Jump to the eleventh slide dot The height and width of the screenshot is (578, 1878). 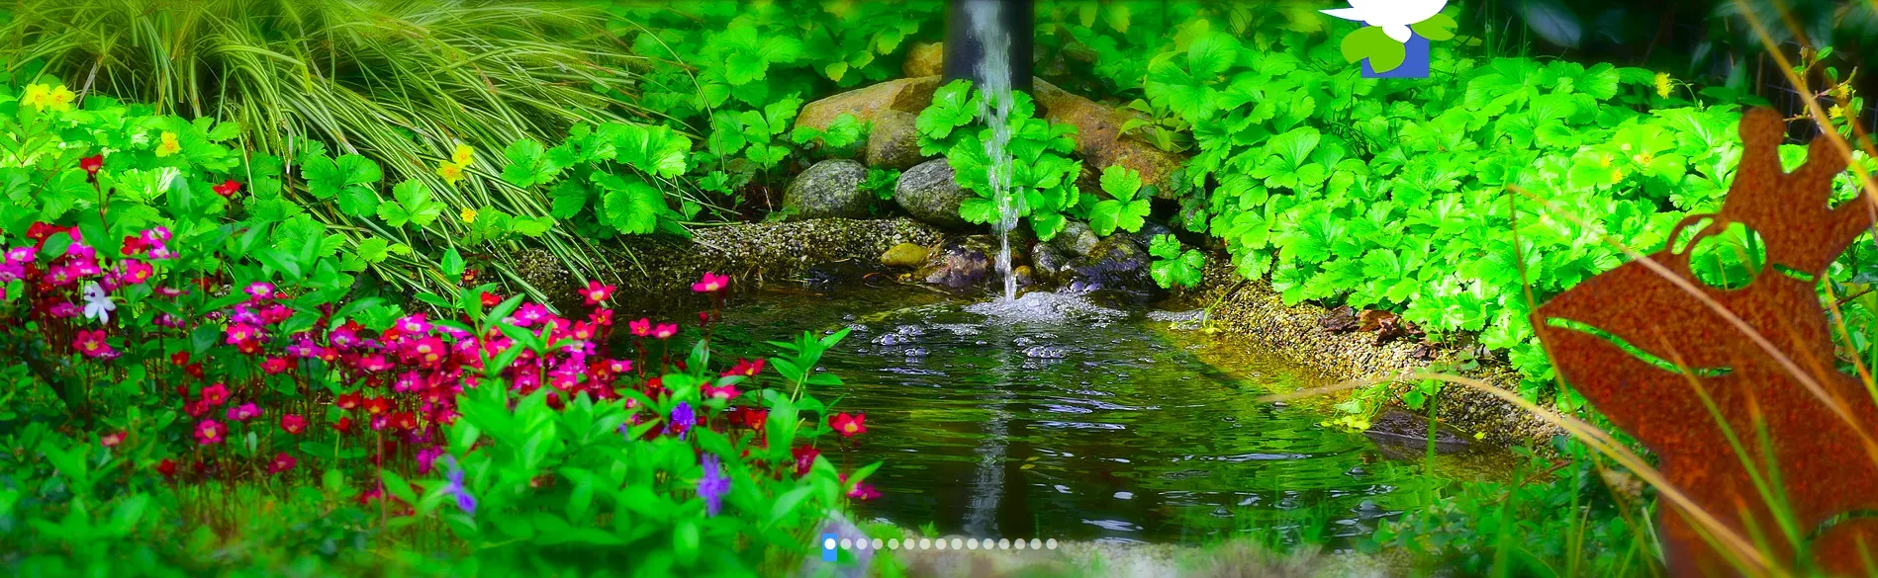pyautogui.click(x=988, y=543)
